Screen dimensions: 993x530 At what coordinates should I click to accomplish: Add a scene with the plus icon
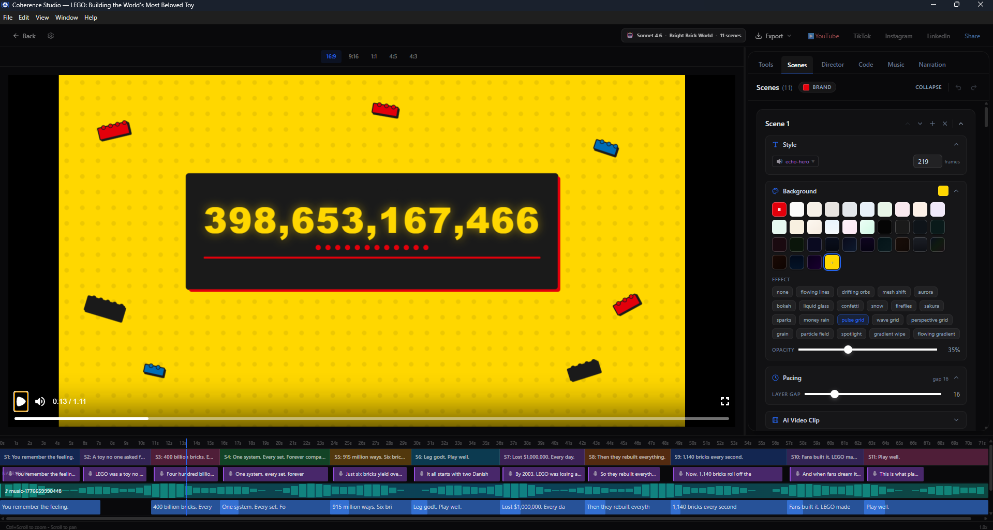[x=932, y=124]
